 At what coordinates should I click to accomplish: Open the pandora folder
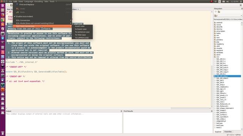(x=219, y=40)
